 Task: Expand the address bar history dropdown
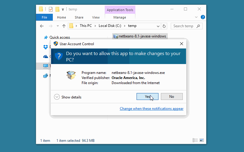158,26
